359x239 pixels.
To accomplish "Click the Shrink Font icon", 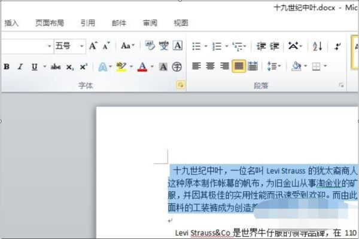I will pyautogui.click(x=106, y=46).
